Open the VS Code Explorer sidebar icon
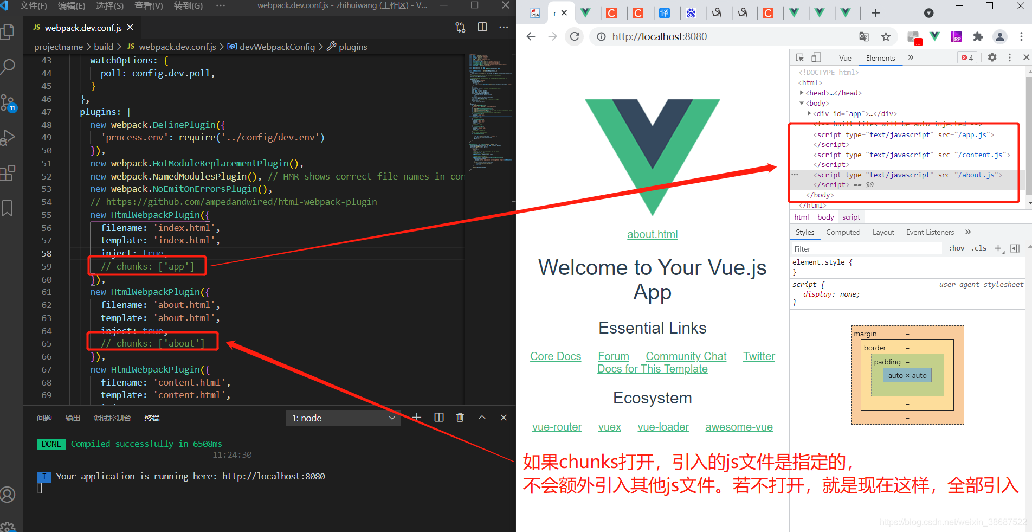The height and width of the screenshot is (532, 1032). pyautogui.click(x=8, y=31)
